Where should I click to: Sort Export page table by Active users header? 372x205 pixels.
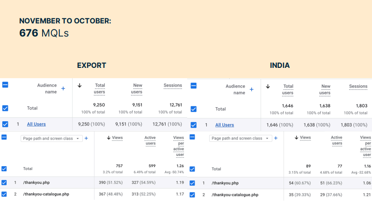point(150,140)
